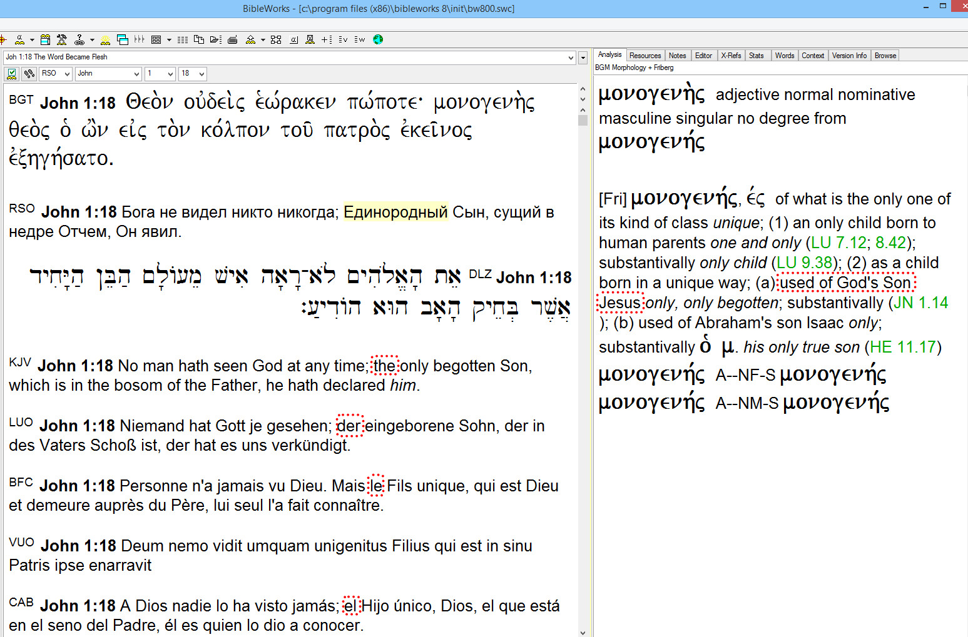Screen dimensions: 968x637
Task: Click the green globe toolbar icon
Action: point(377,39)
